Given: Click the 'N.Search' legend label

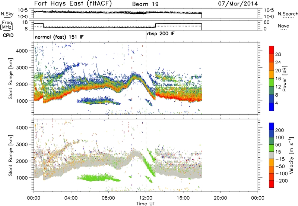Looking at the screenshot, I should tap(288, 14).
